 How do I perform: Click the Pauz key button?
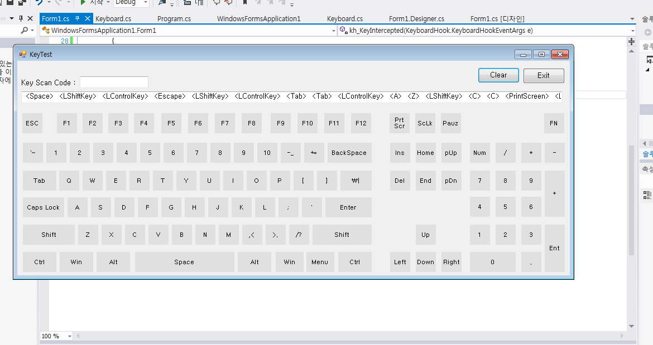pyautogui.click(x=450, y=123)
